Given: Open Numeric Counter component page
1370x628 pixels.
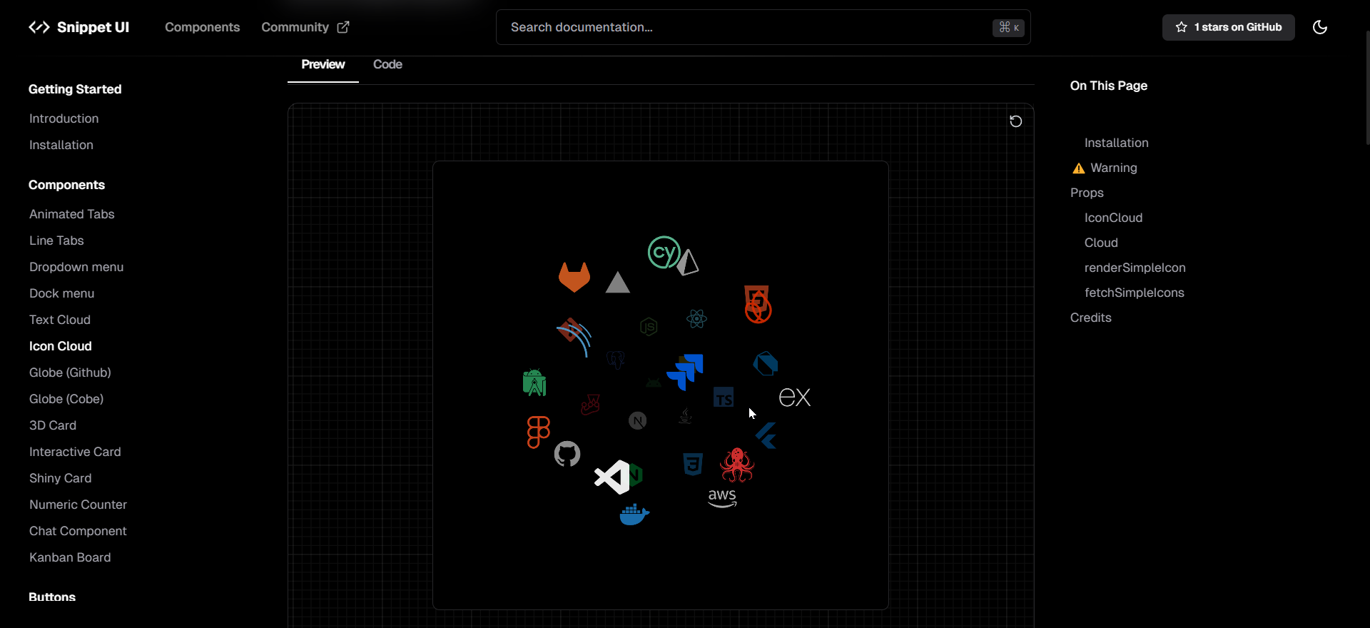Looking at the screenshot, I should [78, 505].
